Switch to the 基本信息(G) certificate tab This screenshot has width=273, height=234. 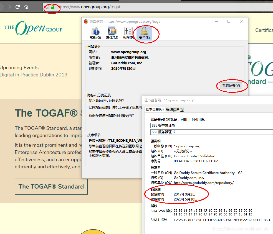[155, 110]
